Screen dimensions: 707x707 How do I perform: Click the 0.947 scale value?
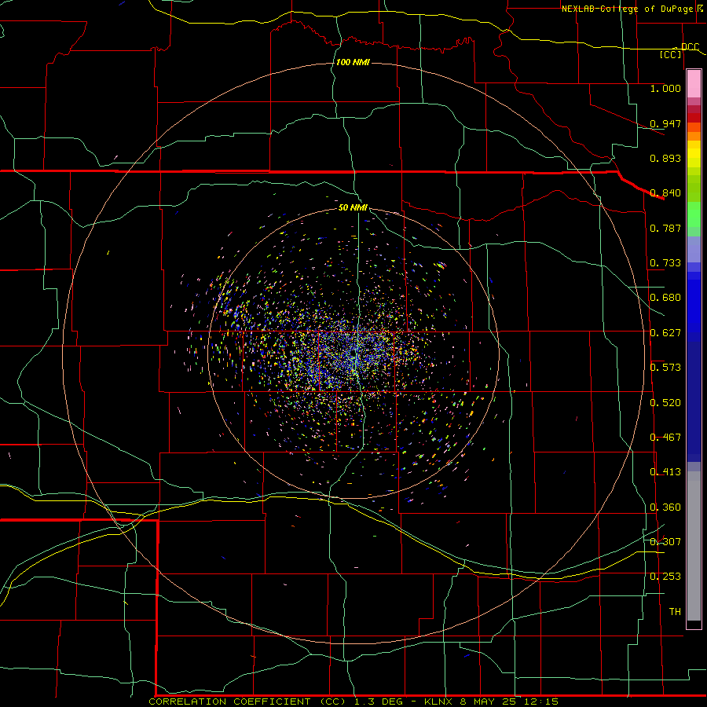coord(665,123)
